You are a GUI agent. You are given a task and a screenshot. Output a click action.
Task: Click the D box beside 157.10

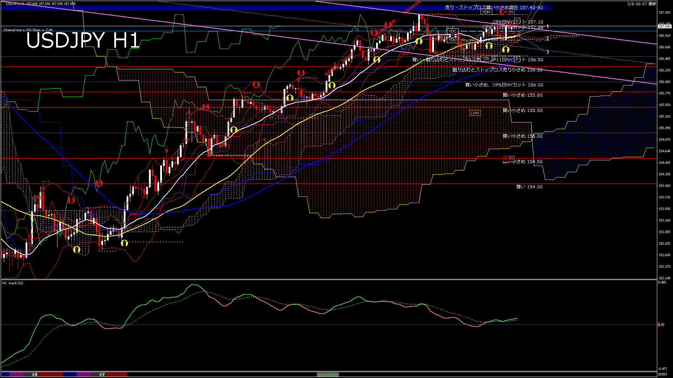(x=517, y=21)
